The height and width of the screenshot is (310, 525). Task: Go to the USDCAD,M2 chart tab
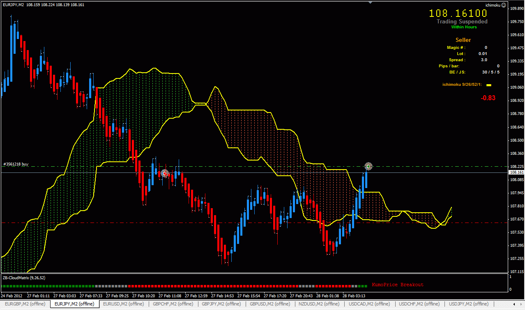(x=369, y=304)
